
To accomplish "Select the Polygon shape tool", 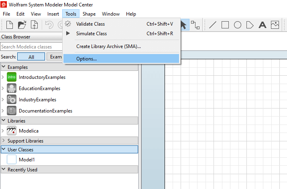I will [250, 25].
